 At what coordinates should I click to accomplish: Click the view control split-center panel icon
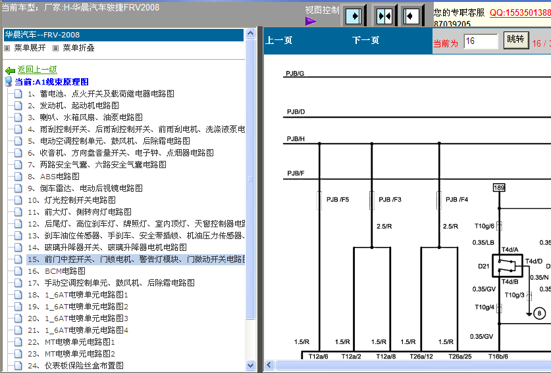click(x=384, y=16)
